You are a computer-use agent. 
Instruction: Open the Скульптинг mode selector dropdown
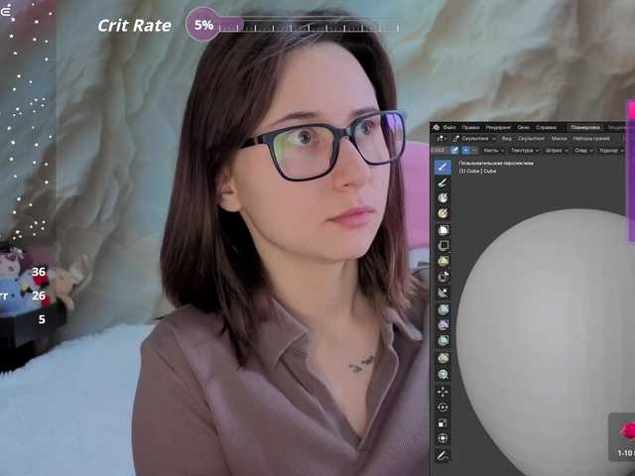(x=473, y=139)
